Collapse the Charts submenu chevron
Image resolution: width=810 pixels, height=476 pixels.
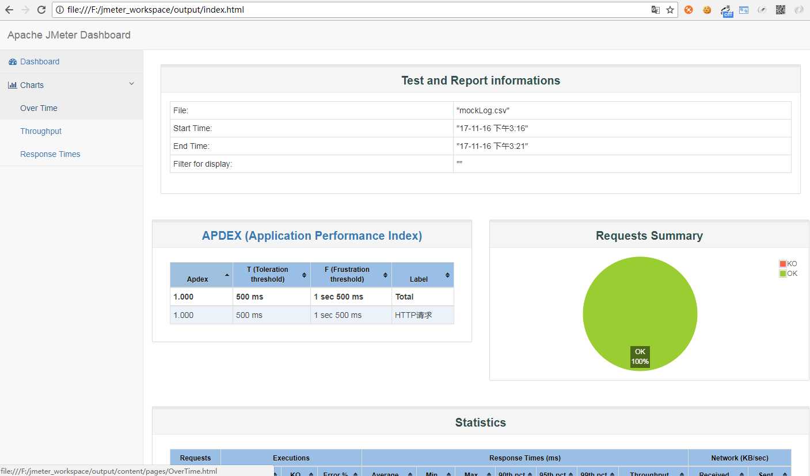pos(131,84)
